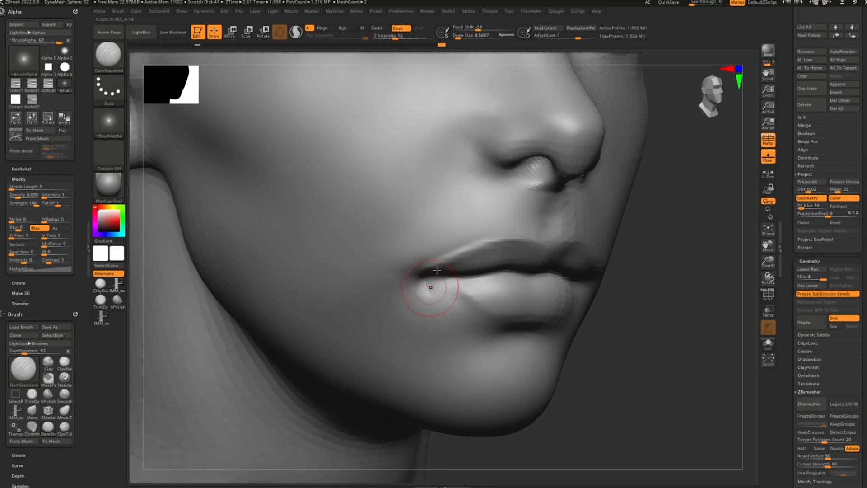Image resolution: width=867 pixels, height=488 pixels.
Task: Select the Clay brush in Brush palette
Action: click(x=48, y=364)
